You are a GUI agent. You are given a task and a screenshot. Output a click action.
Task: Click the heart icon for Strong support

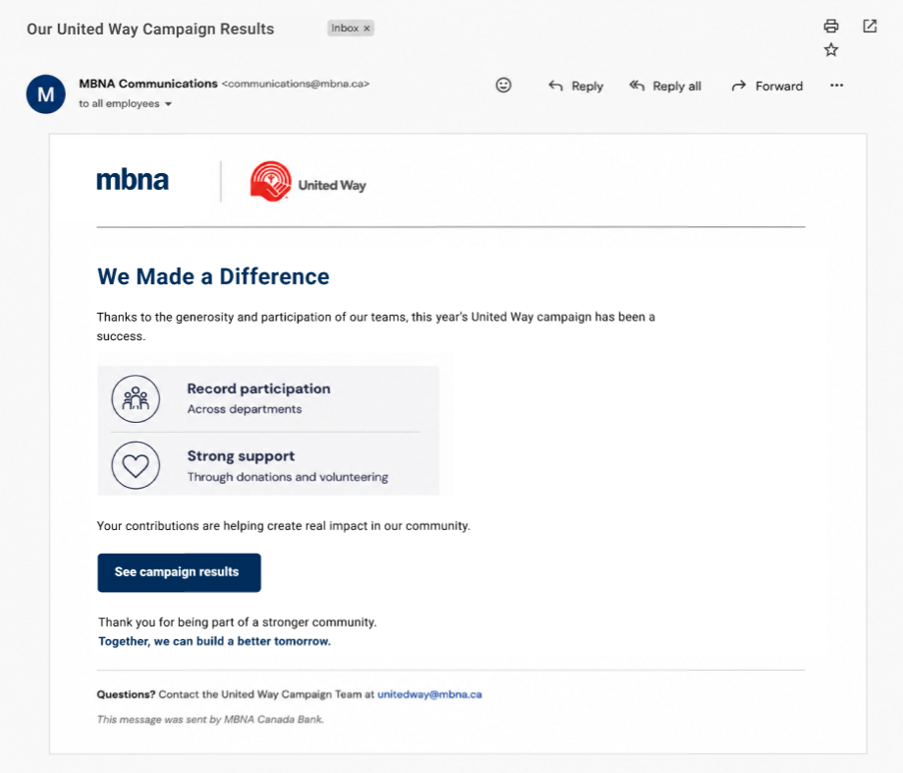tap(136, 466)
